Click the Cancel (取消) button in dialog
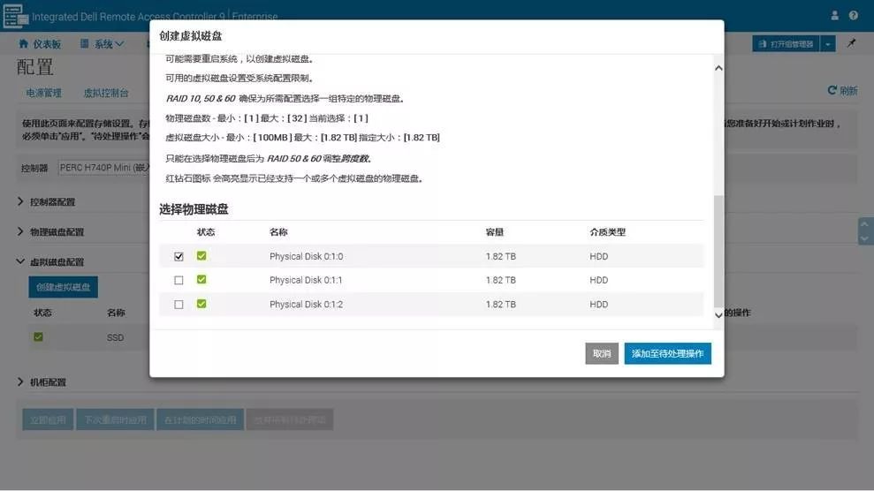 tap(602, 353)
